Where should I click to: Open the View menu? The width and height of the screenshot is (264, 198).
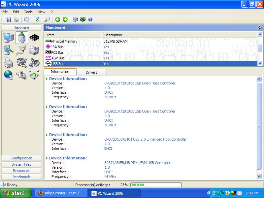click(42, 12)
